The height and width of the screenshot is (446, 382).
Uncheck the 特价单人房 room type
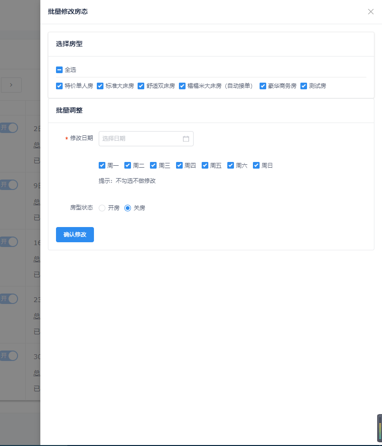pos(59,86)
